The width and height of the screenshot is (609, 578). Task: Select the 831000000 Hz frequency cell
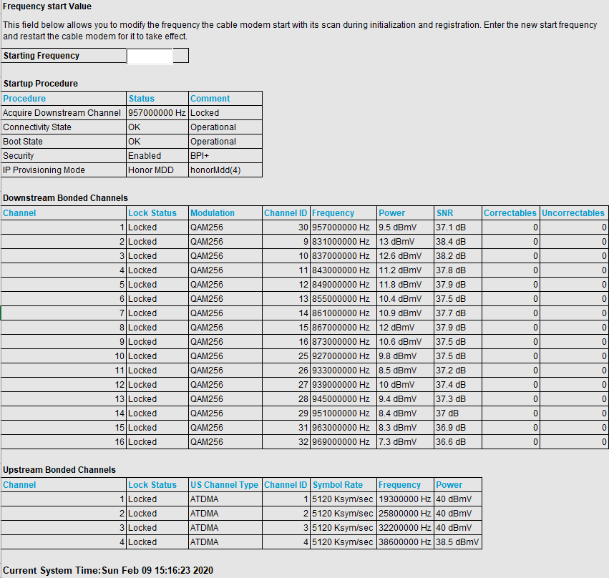(341, 242)
